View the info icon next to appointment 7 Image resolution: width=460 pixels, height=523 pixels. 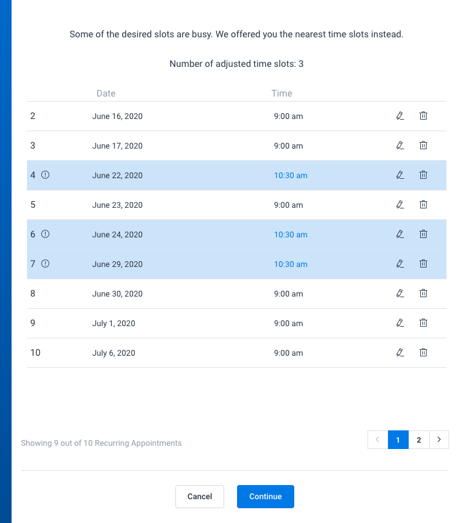click(x=44, y=264)
